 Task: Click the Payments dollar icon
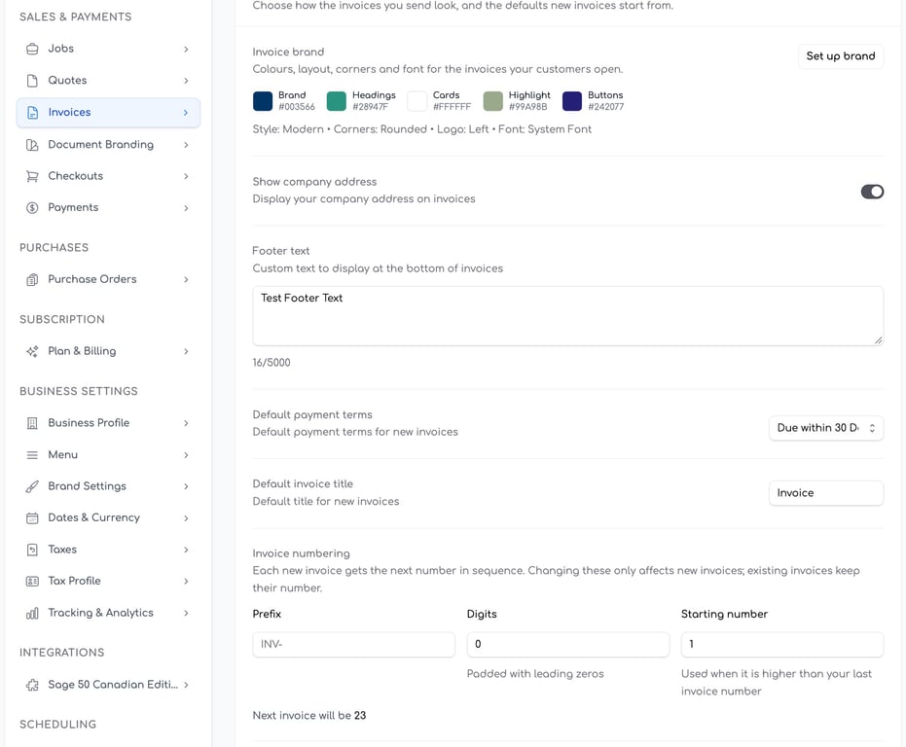(x=32, y=207)
